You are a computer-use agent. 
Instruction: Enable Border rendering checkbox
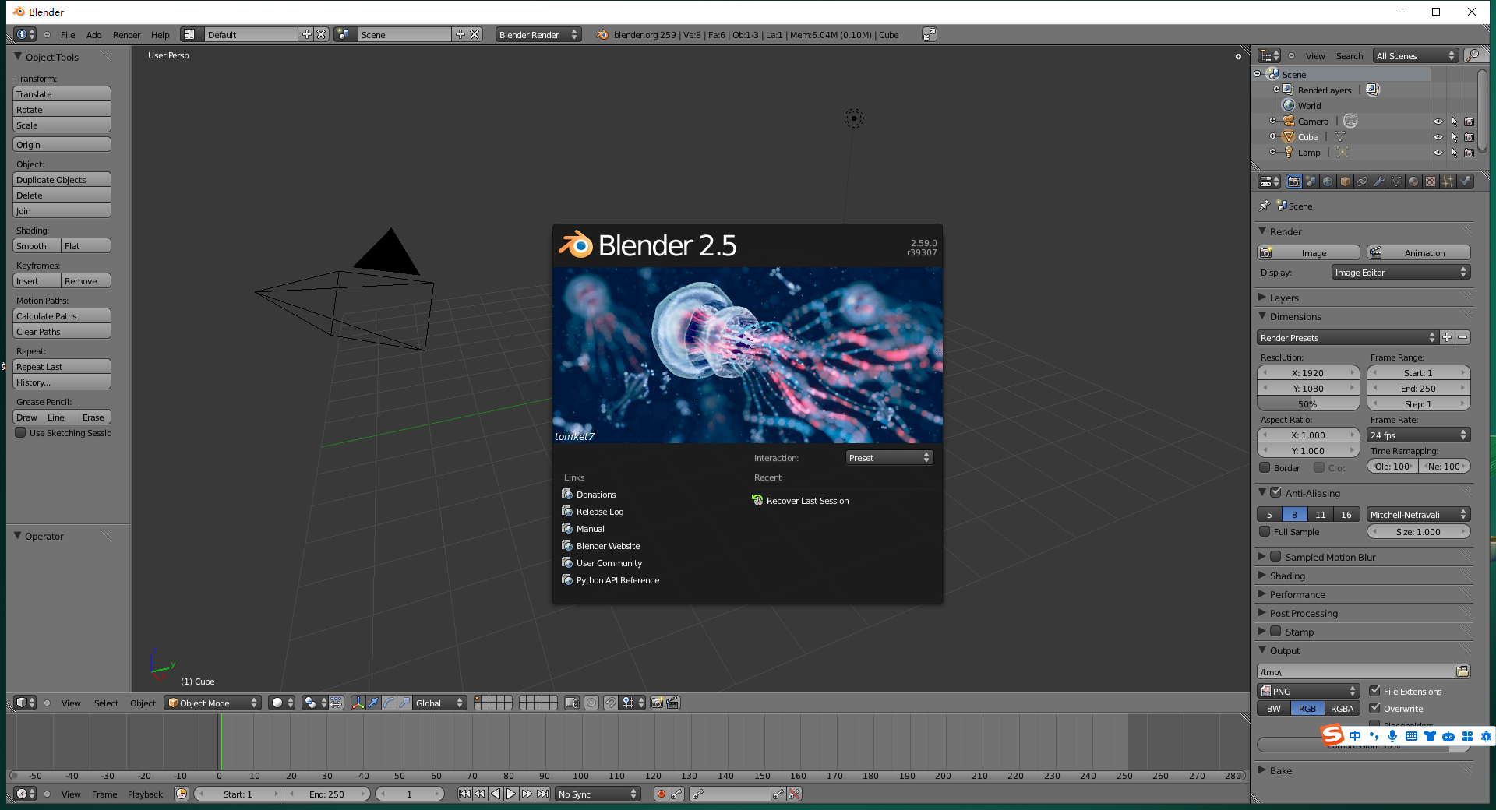coord(1265,468)
